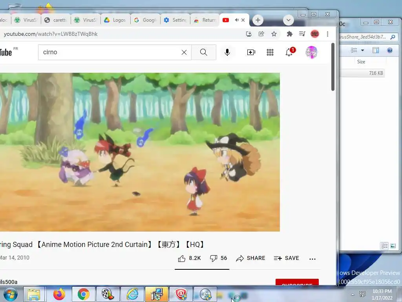Open the Chrome three-dot menu

pyautogui.click(x=327, y=34)
